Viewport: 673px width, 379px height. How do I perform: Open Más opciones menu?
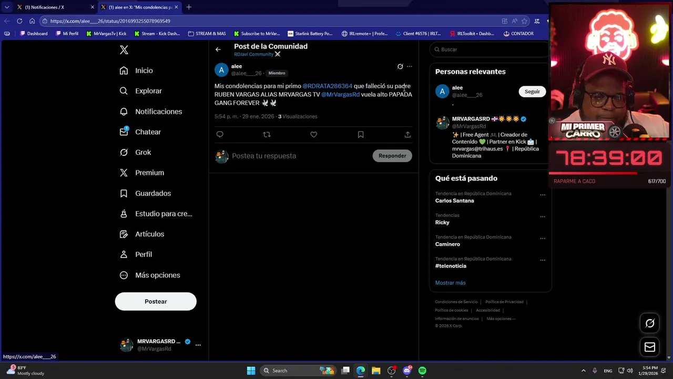[150, 275]
